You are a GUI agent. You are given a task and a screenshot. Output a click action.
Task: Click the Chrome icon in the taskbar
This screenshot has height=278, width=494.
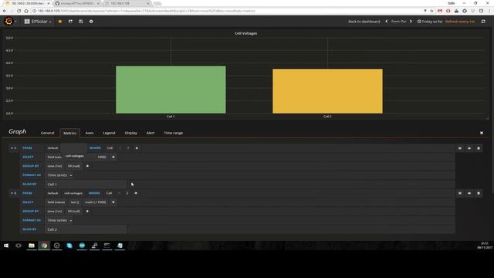pos(44,246)
